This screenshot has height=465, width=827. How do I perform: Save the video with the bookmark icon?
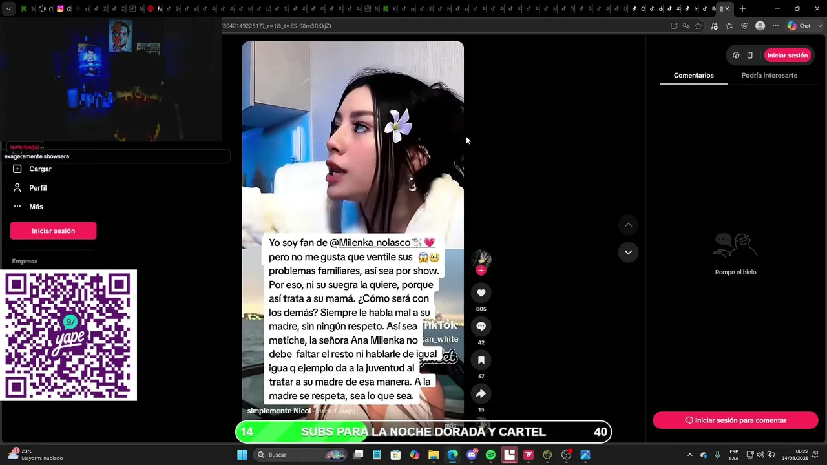tap(481, 360)
